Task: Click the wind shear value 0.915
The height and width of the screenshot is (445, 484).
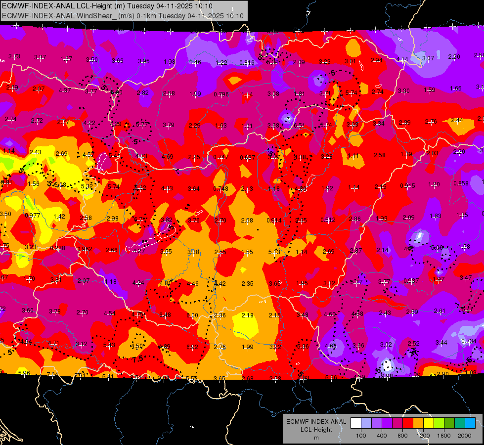Action: point(407,185)
